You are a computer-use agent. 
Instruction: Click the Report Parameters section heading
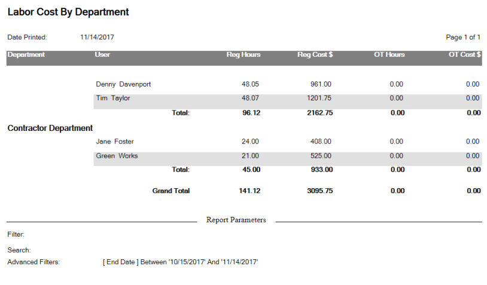(236, 220)
